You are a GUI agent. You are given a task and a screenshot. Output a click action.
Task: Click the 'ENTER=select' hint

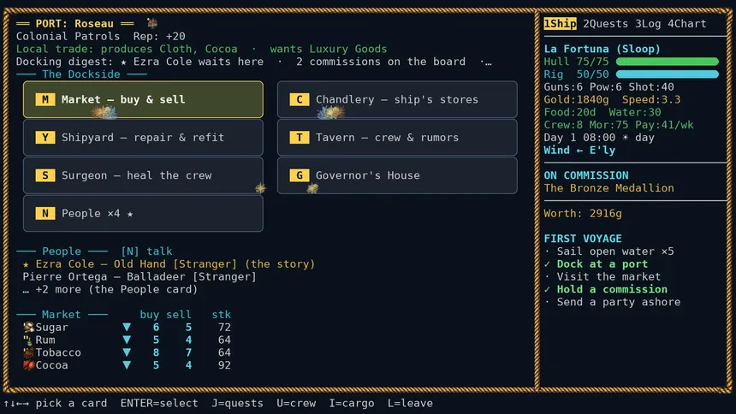pos(159,403)
